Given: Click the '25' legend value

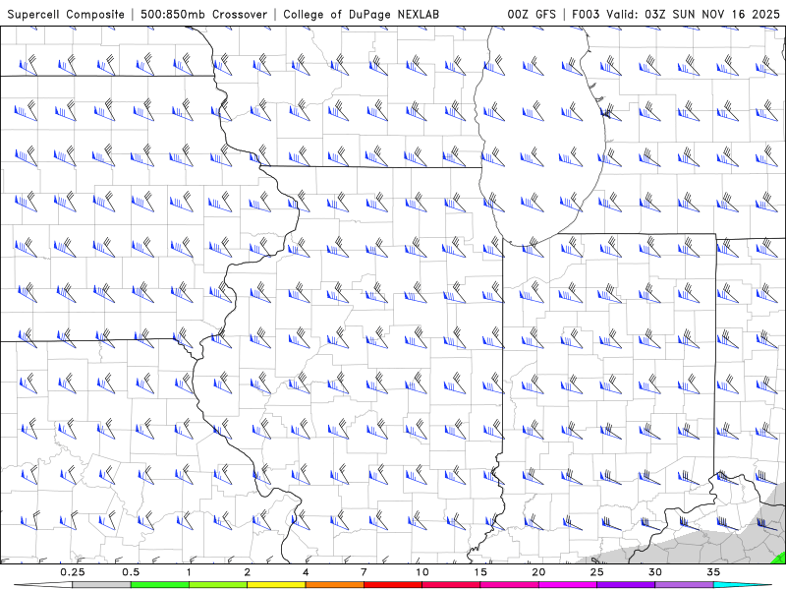Looking at the screenshot, I should pyautogui.click(x=596, y=572).
